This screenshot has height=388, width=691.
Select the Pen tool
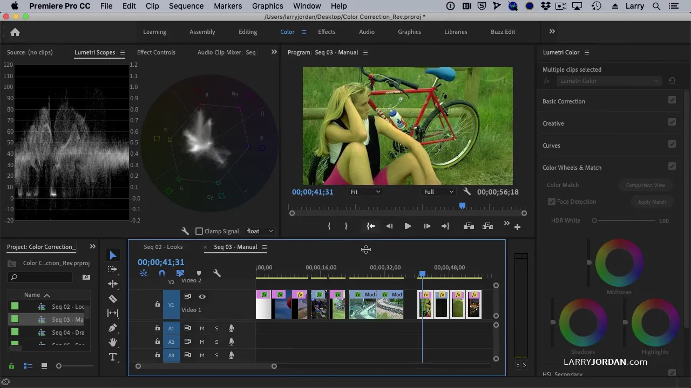point(113,328)
